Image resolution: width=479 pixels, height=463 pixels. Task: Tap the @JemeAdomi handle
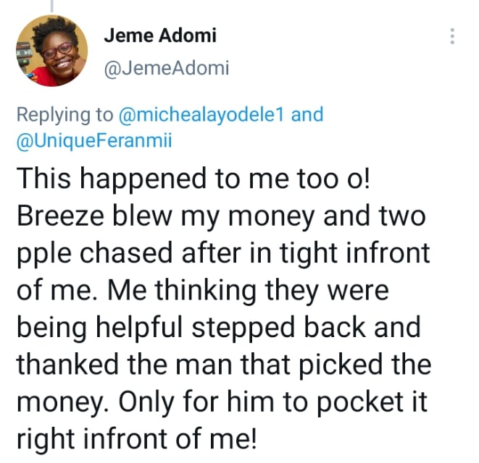click(166, 69)
